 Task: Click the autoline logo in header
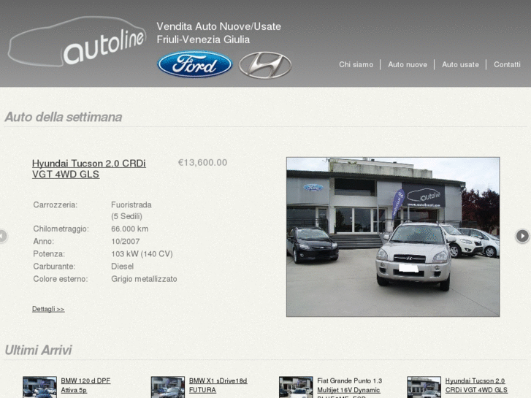[77, 42]
